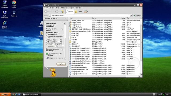Click the Переход go button

tap(137, 15)
